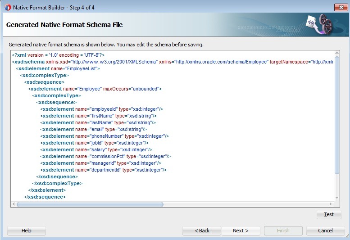Click the Oracle icon in title bar
This screenshot has width=350, height=240.
[x=6, y=8]
